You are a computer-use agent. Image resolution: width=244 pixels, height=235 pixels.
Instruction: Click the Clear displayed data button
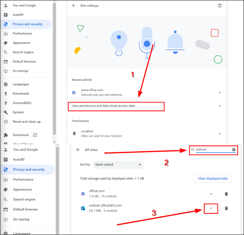[213, 179]
